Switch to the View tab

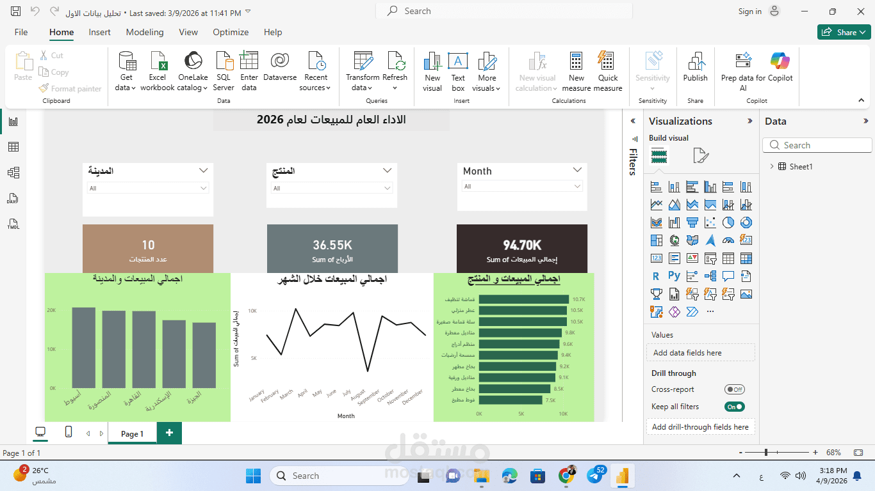[188, 32]
